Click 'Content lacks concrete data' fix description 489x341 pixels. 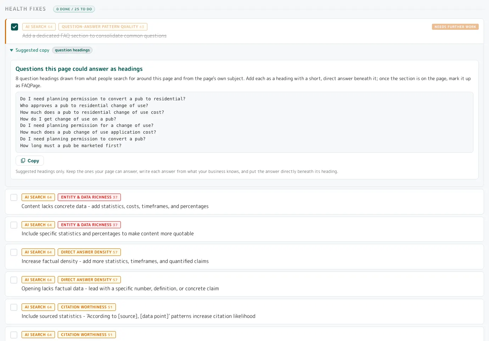pos(115,206)
